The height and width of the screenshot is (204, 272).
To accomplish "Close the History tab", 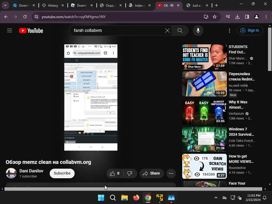I will coord(63,5).
